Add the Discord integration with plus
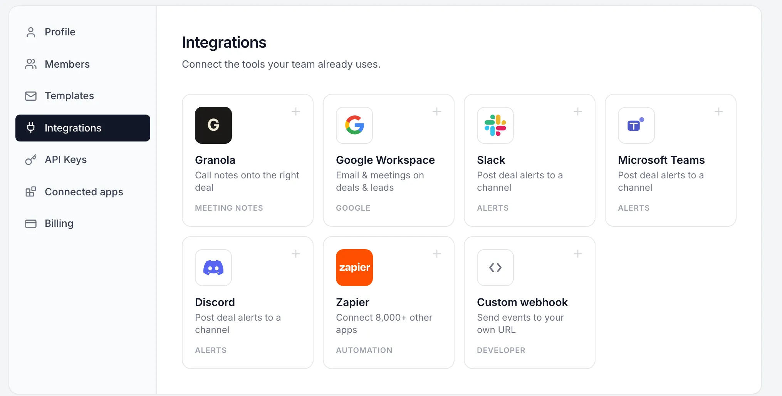This screenshot has height=396, width=782. [x=296, y=254]
